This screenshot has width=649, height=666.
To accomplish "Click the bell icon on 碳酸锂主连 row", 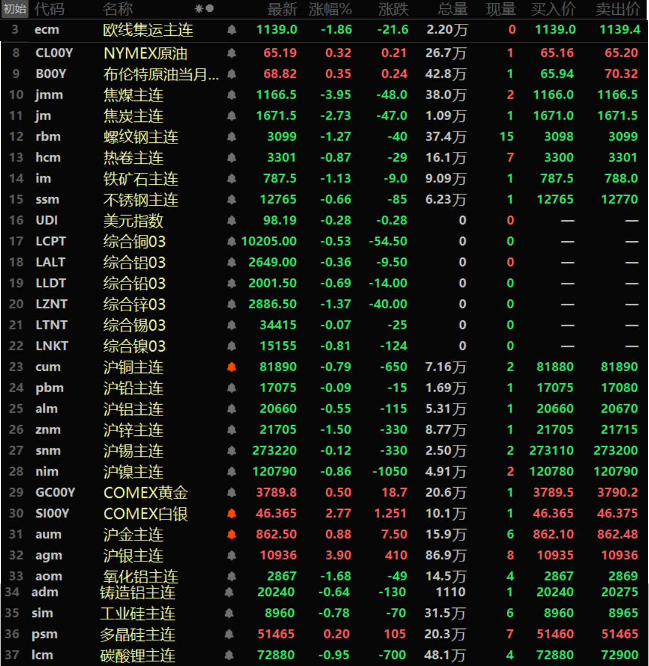I will (x=229, y=655).
